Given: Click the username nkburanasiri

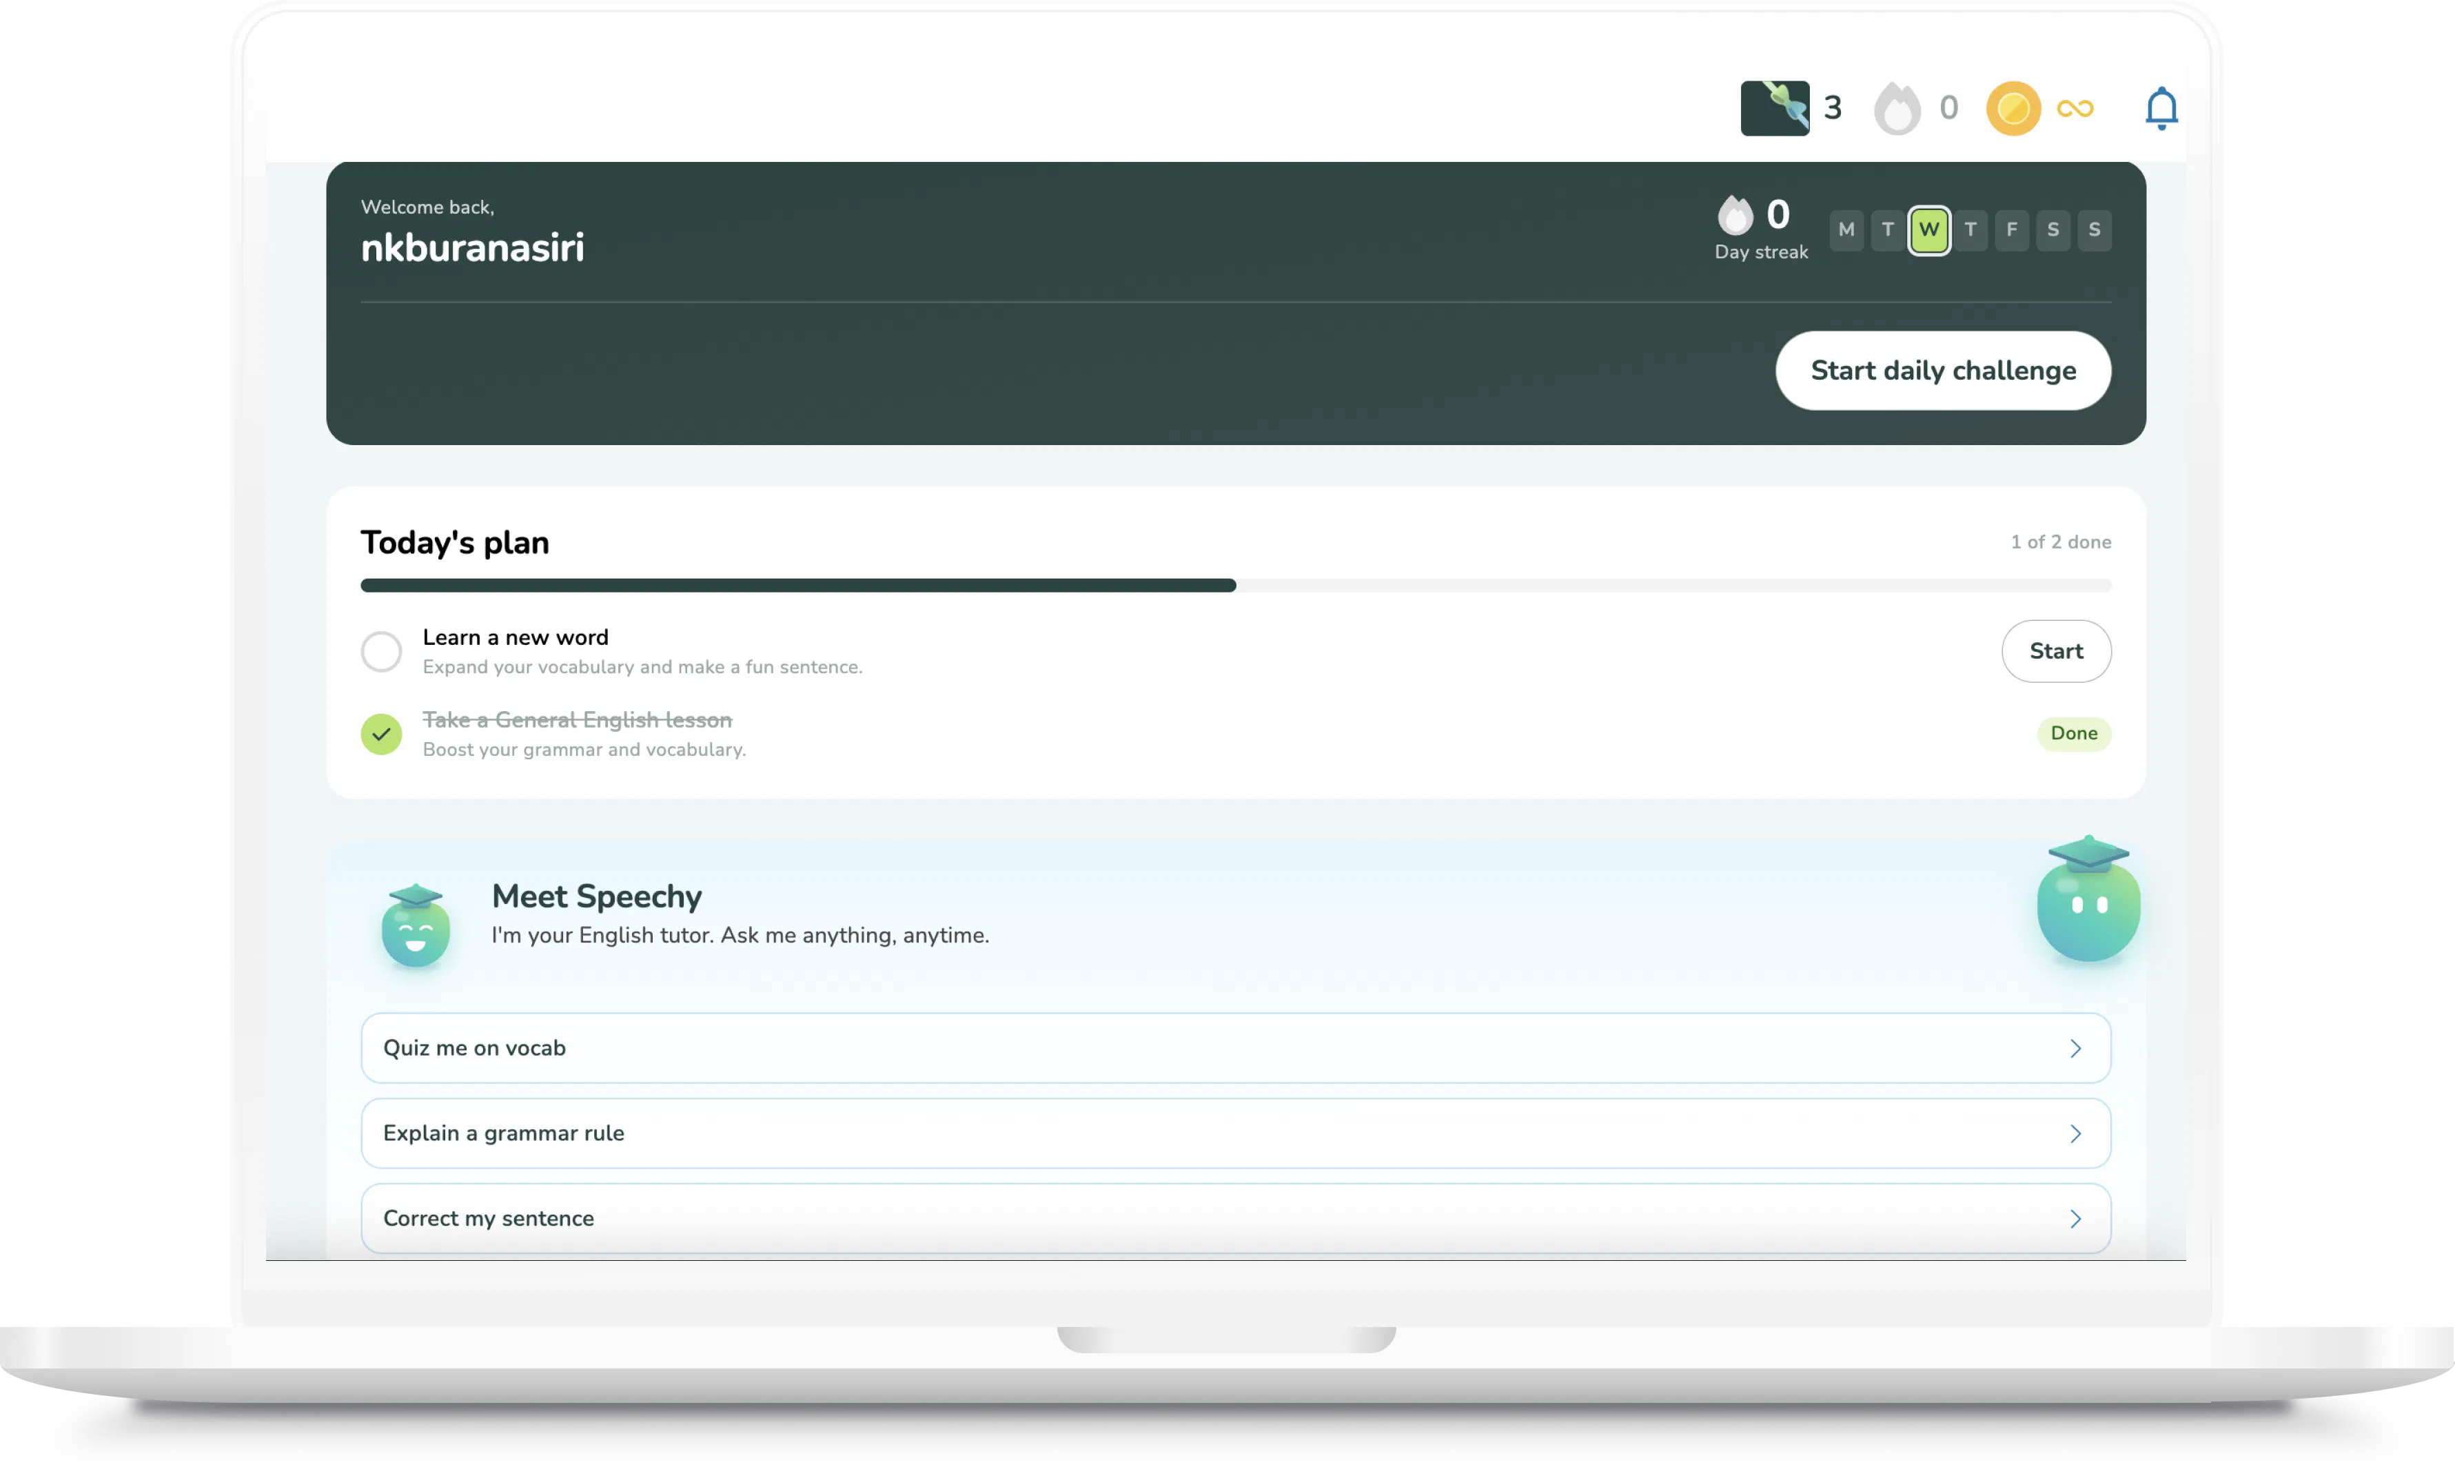Looking at the screenshot, I should [x=472, y=248].
